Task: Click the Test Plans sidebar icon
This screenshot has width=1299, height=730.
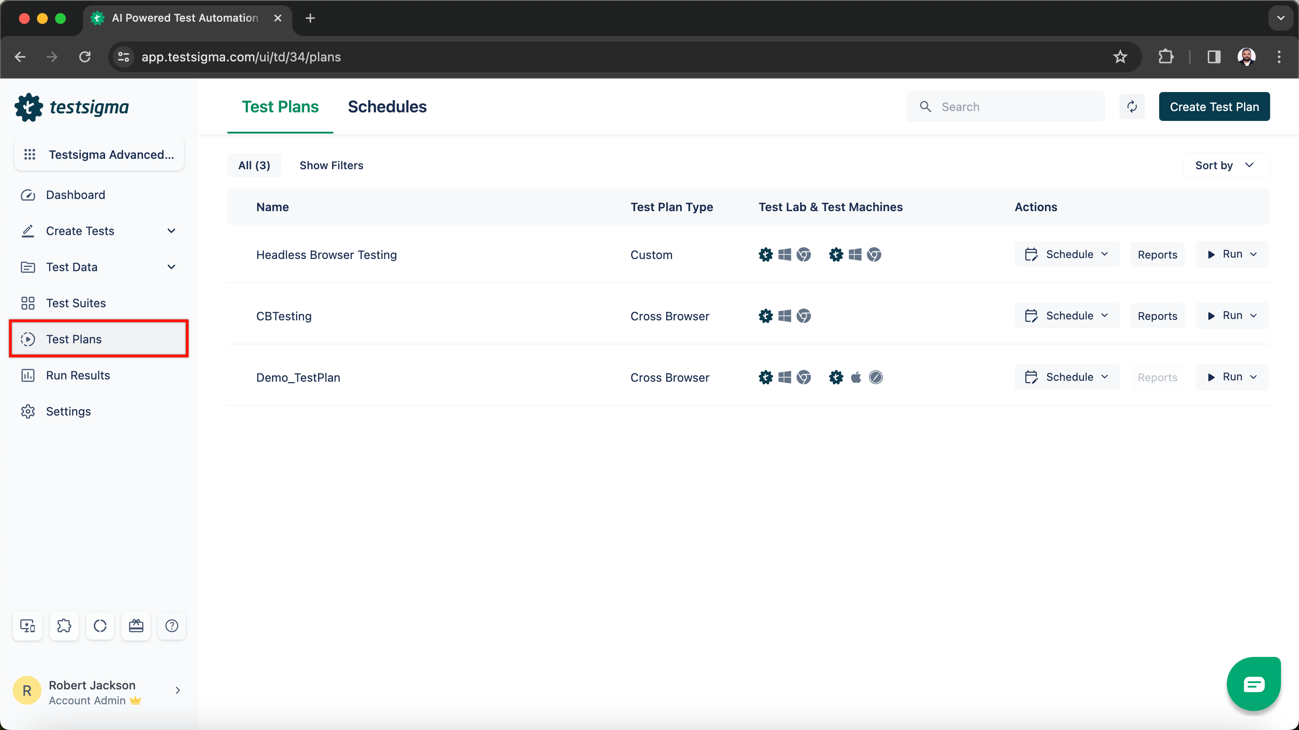Action: click(29, 339)
